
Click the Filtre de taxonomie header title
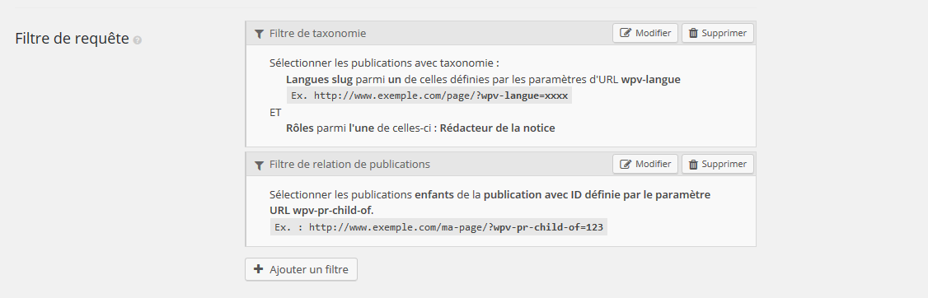coord(318,34)
